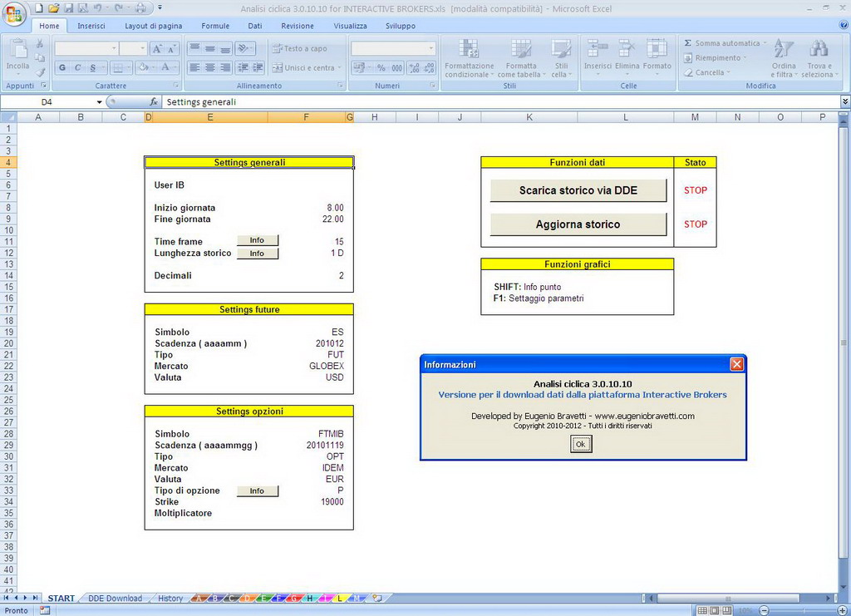The height and width of the screenshot is (616, 851).
Task: Toggle Testo a capo text wrapping
Action: pyautogui.click(x=299, y=48)
